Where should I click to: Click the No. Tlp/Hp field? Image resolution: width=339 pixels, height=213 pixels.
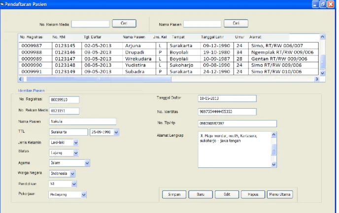[x=237, y=123]
